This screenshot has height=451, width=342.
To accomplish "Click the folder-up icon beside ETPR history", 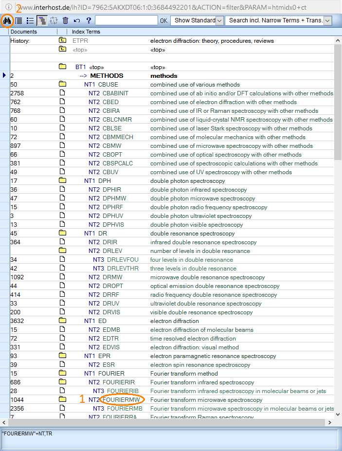I will pyautogui.click(x=62, y=41).
